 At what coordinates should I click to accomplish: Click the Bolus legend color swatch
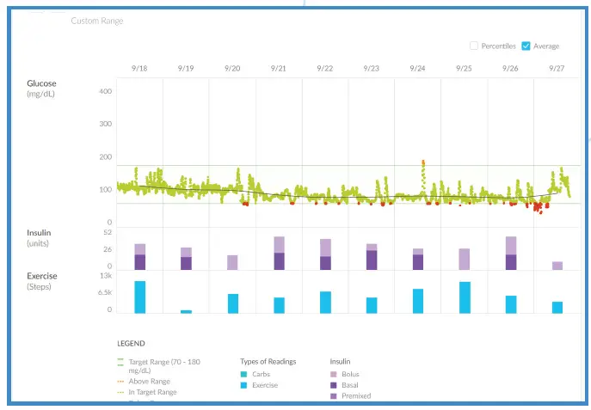point(333,374)
